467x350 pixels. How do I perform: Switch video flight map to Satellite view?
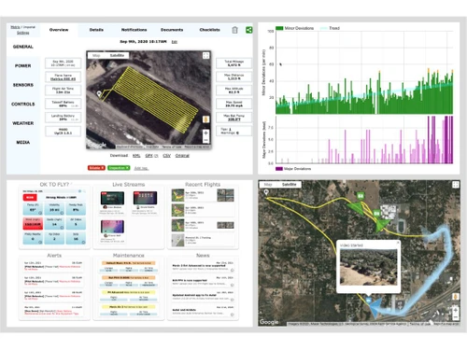(289, 185)
